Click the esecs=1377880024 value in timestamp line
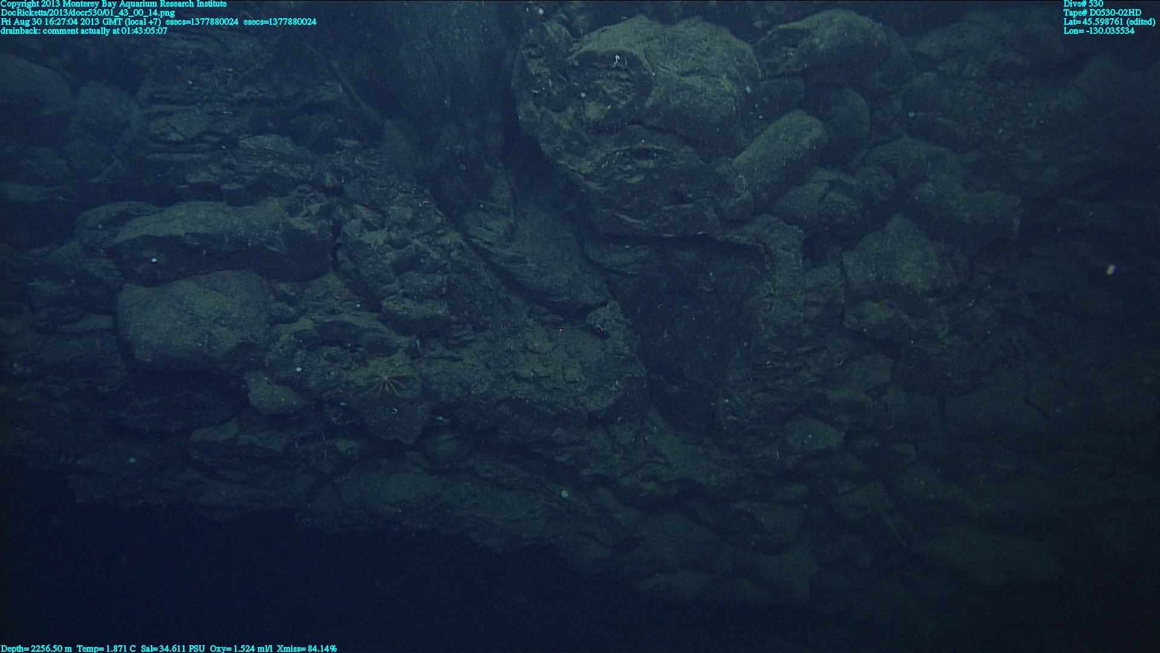The image size is (1160, 653). point(202,22)
